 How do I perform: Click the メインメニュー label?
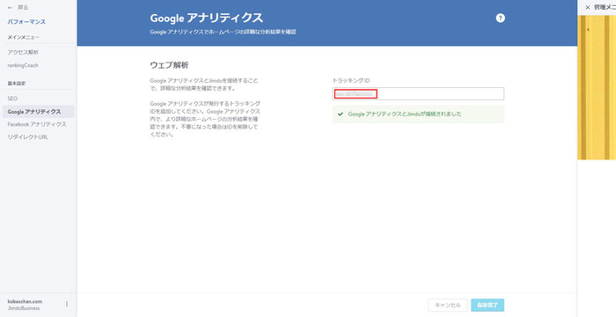click(x=23, y=37)
